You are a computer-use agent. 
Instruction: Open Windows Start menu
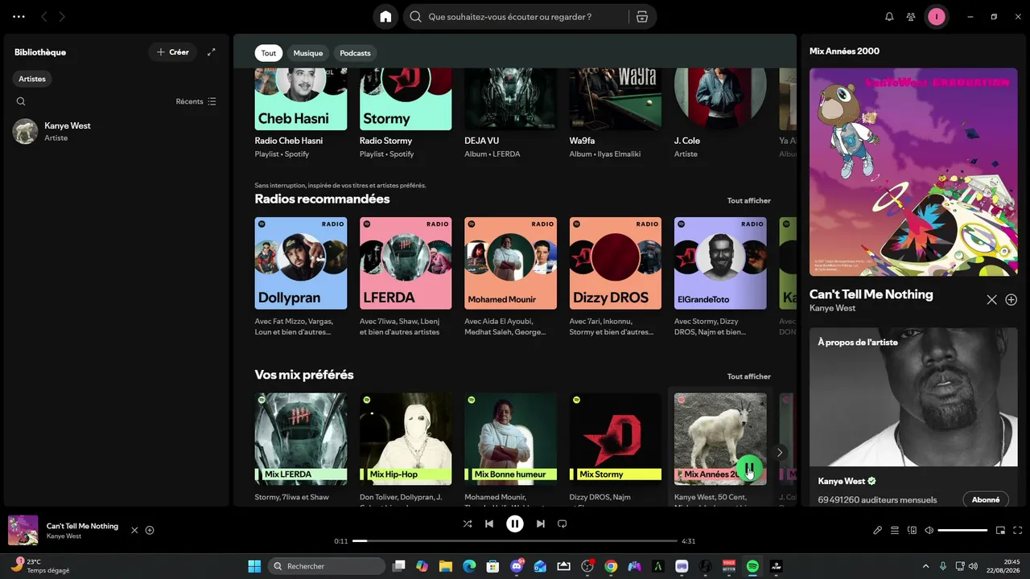point(254,566)
